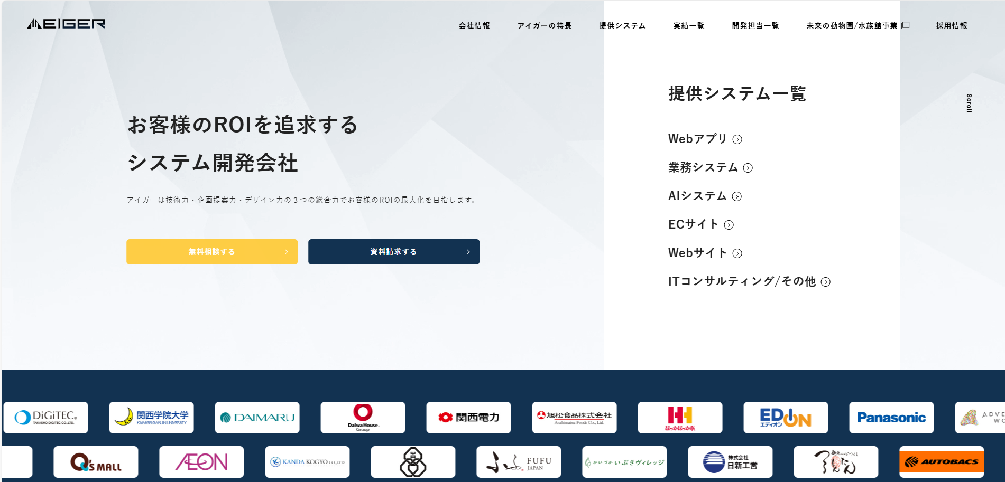
Task: Click the AEON logo card
Action: click(201, 462)
